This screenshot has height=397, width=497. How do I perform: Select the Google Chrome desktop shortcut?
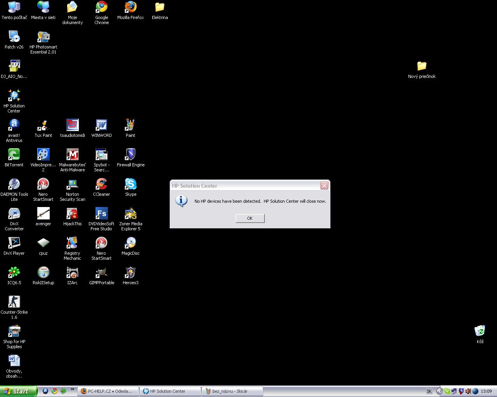coord(101,13)
